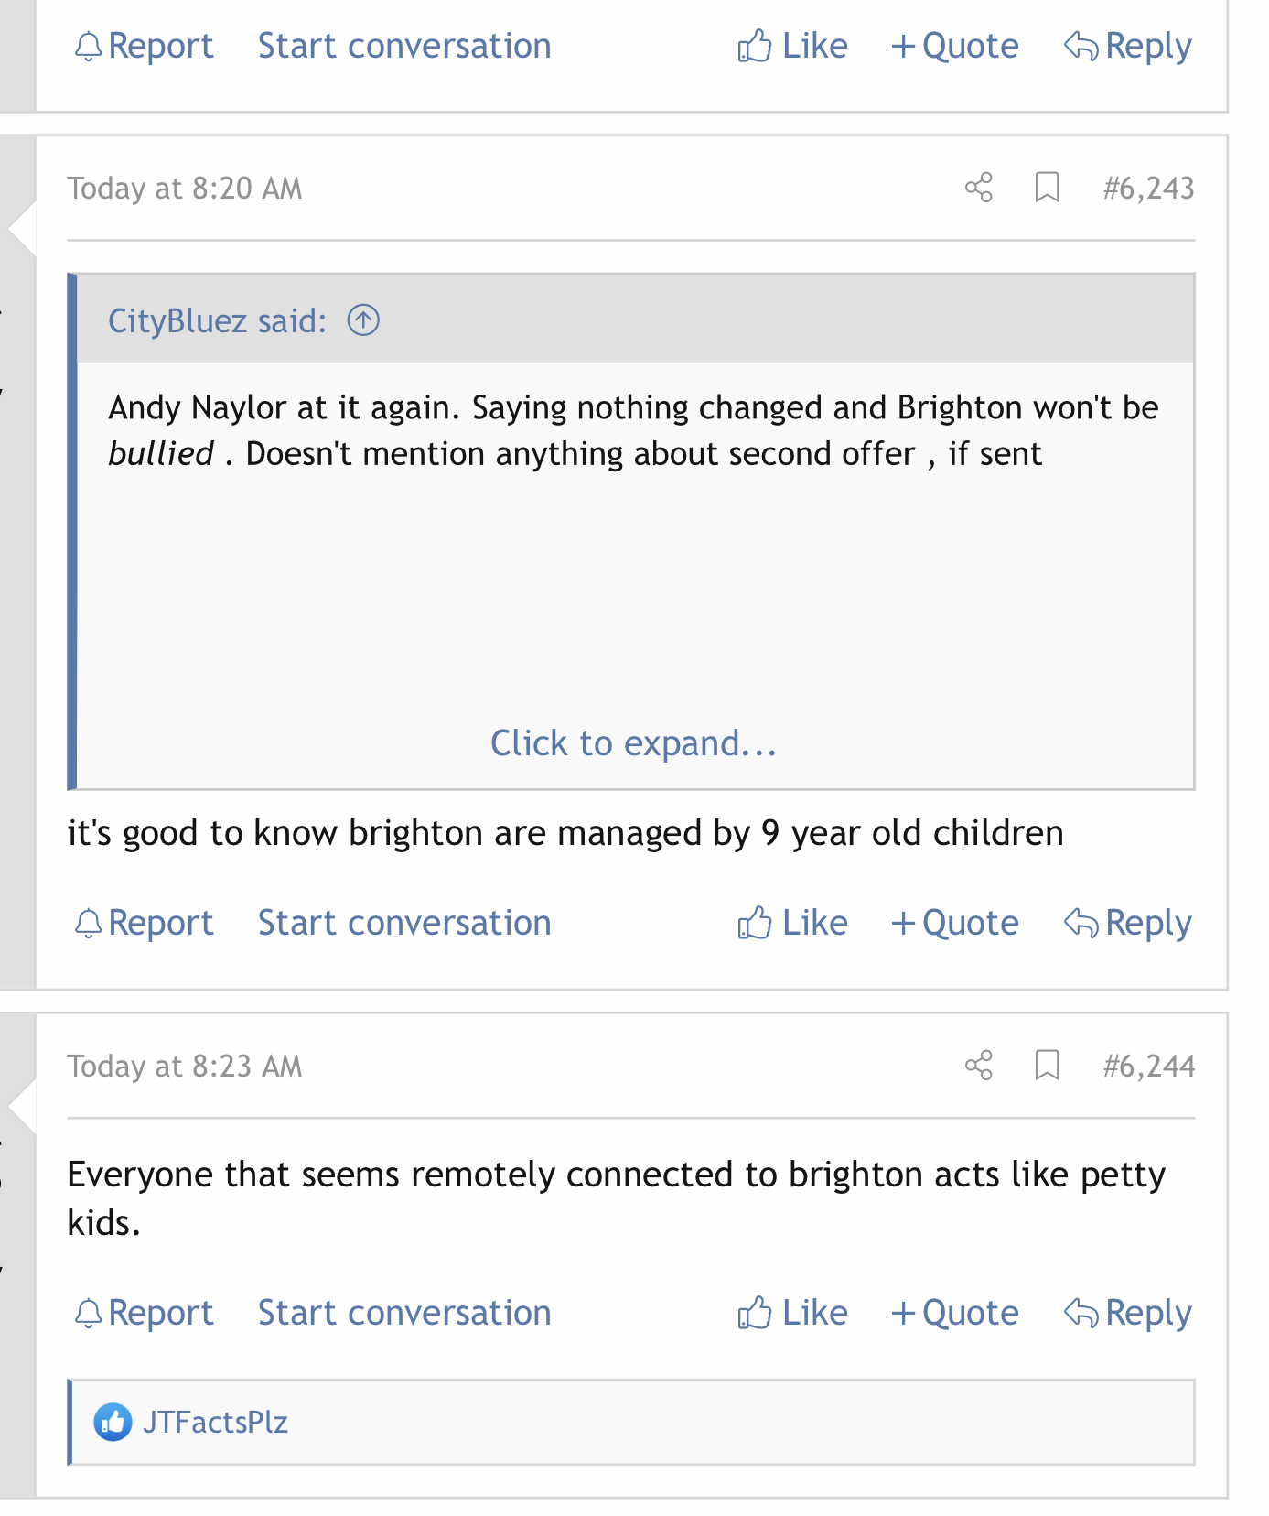Quote post #6,243
The width and height of the screenshot is (1269, 1516).
[954, 923]
